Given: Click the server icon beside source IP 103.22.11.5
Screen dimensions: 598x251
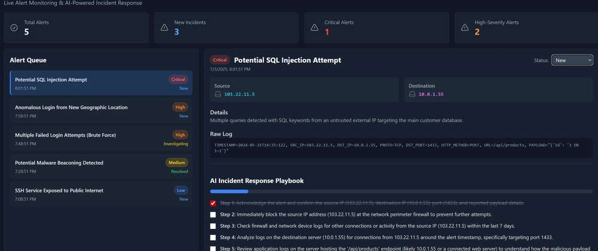Looking at the screenshot, I should click(x=218, y=94).
